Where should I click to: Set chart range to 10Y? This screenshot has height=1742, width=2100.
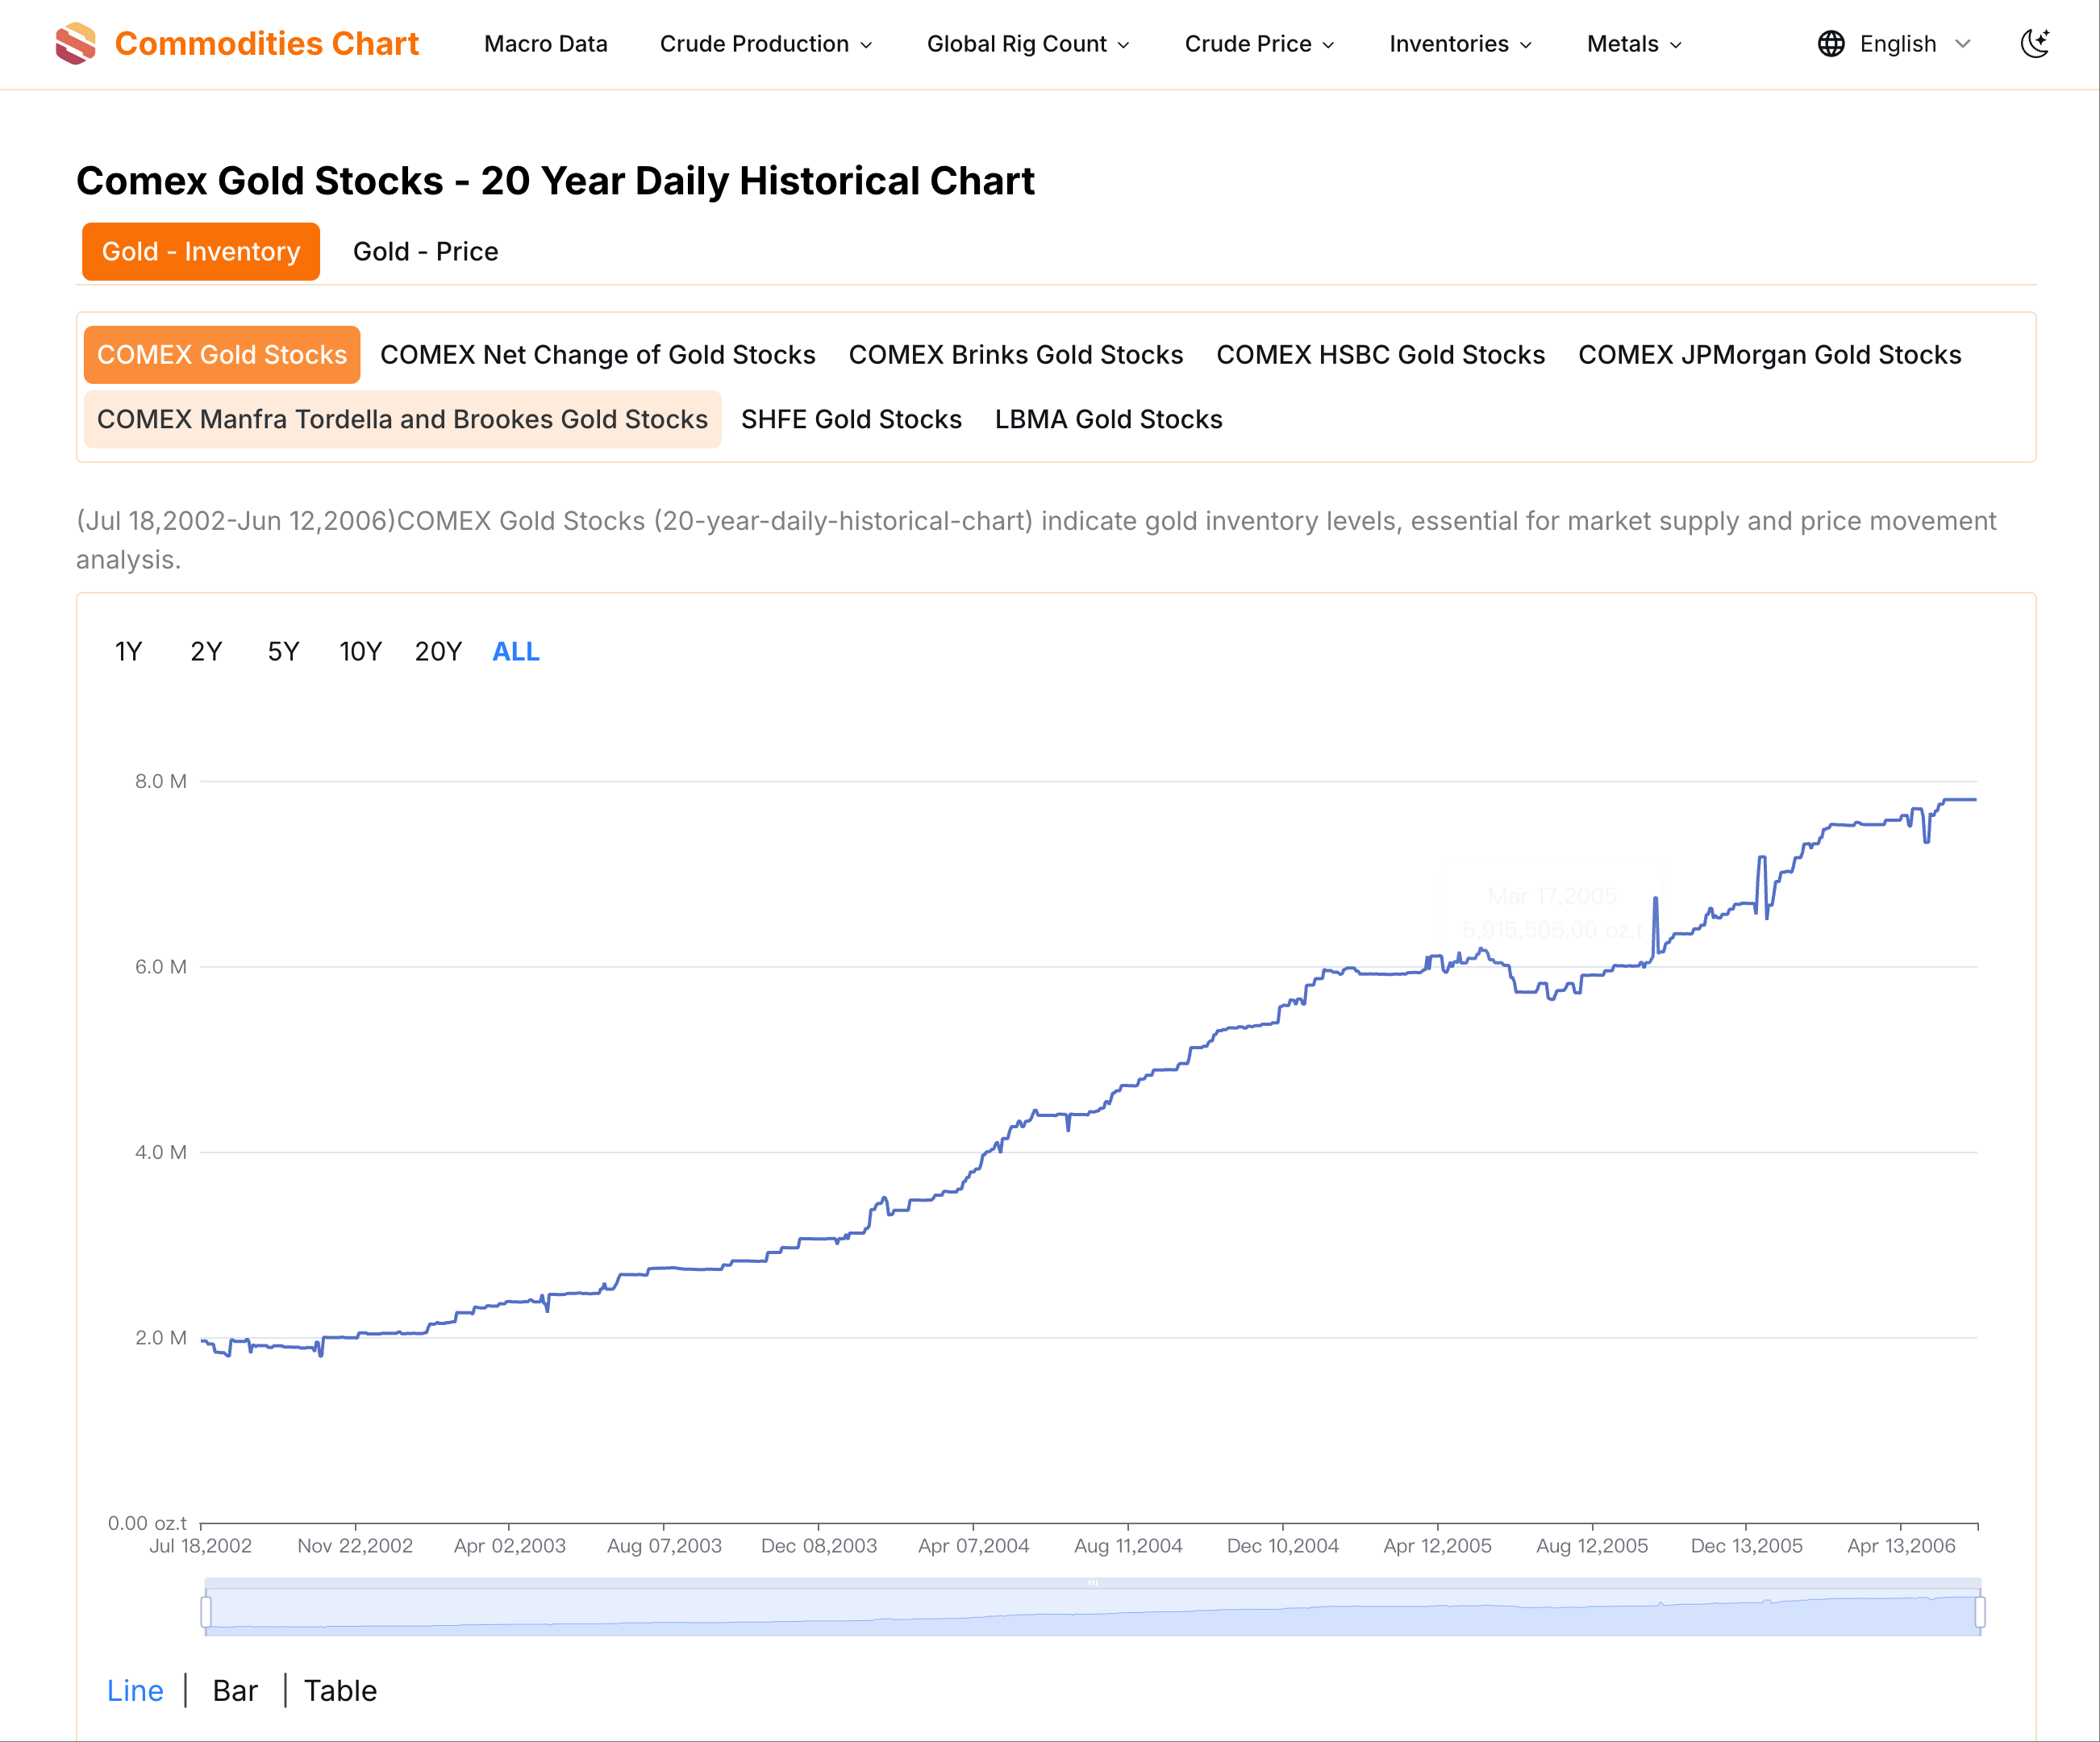pyautogui.click(x=360, y=652)
